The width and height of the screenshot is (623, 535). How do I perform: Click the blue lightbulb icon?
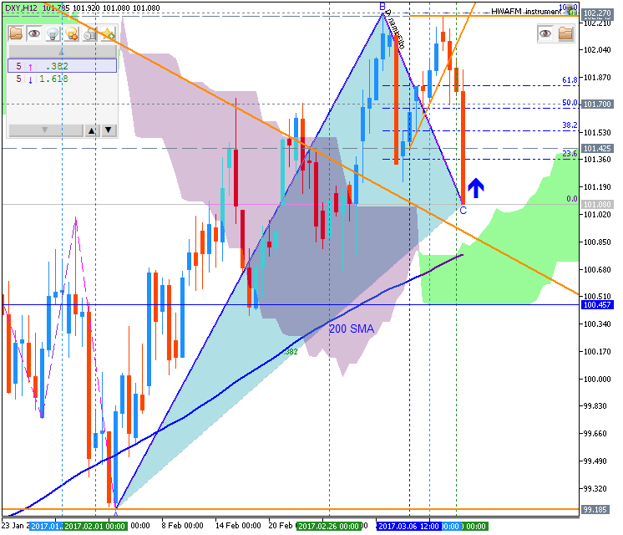tap(53, 33)
